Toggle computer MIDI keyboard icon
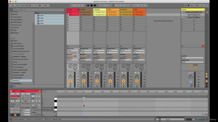 click(188, 5)
